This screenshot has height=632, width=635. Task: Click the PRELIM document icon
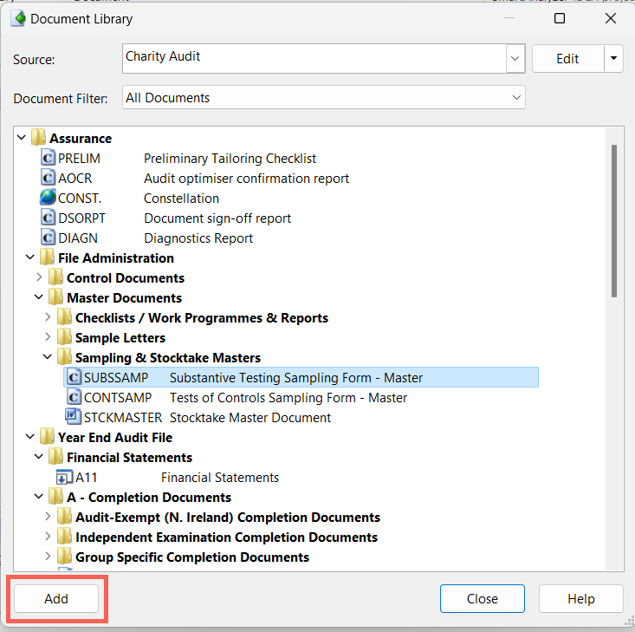[48, 157]
